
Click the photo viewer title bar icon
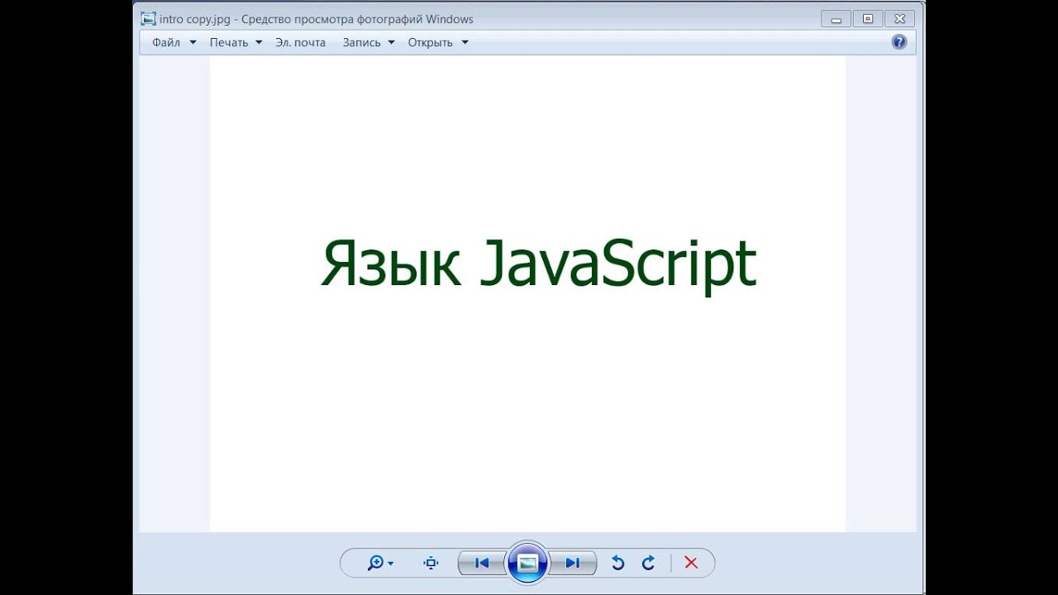click(x=148, y=19)
